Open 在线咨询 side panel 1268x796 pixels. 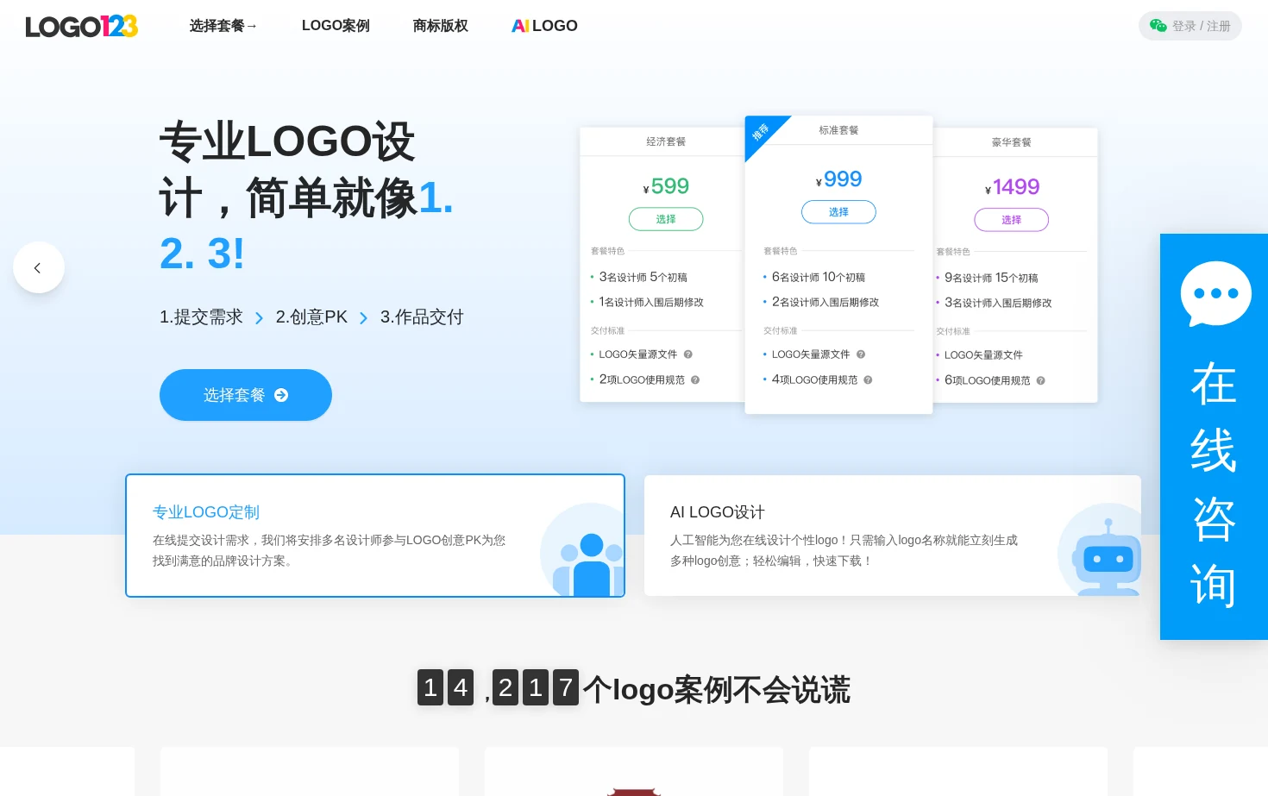[1214, 436]
